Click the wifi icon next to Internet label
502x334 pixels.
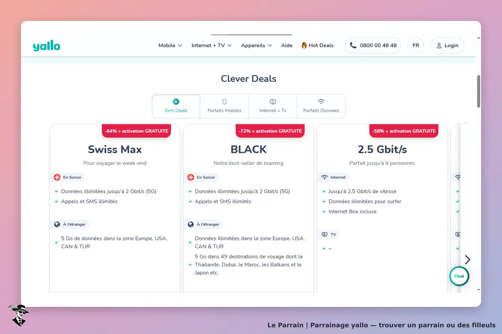324,177
